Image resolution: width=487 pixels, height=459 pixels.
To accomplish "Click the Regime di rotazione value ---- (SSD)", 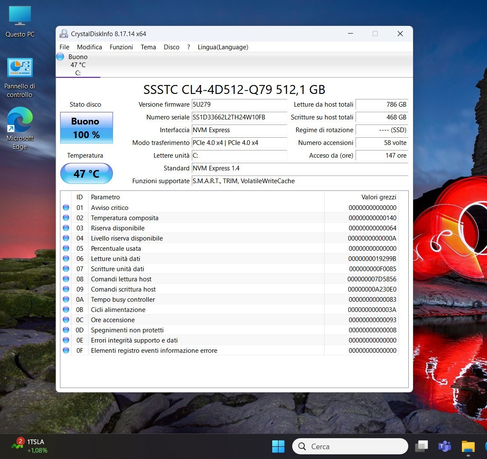I will [x=382, y=130].
